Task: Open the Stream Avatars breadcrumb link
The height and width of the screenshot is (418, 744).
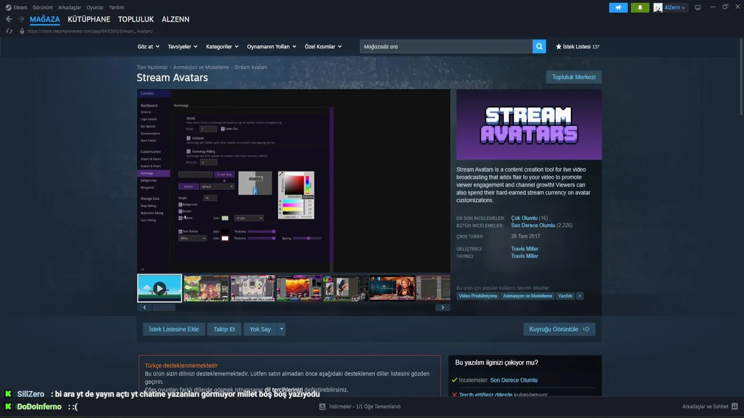Action: [251, 67]
